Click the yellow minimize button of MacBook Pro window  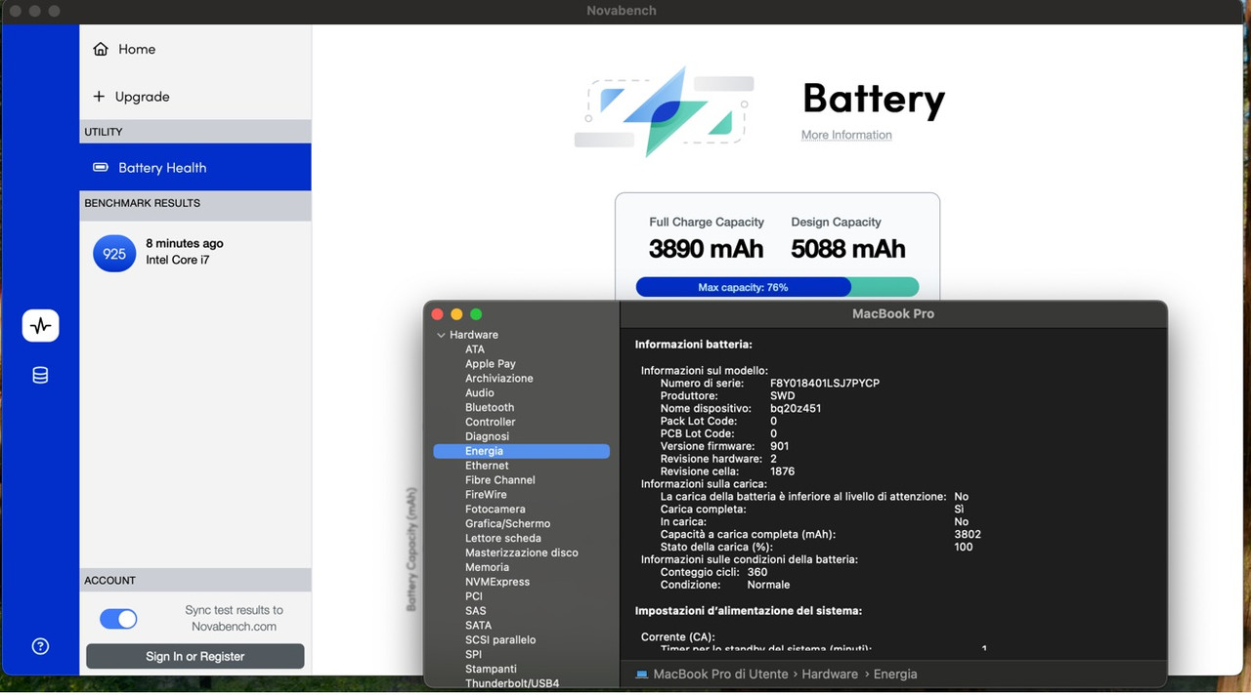[456, 314]
